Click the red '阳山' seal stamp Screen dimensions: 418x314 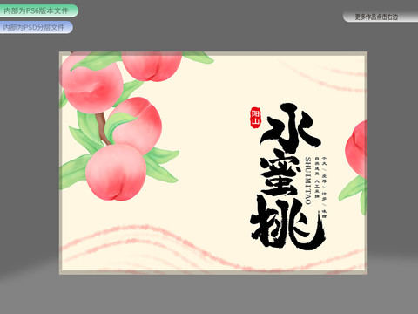point(256,118)
